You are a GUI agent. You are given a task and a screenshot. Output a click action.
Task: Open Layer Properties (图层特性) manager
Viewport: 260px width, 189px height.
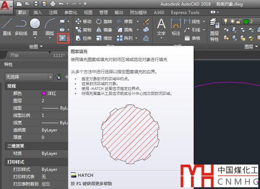[214, 30]
